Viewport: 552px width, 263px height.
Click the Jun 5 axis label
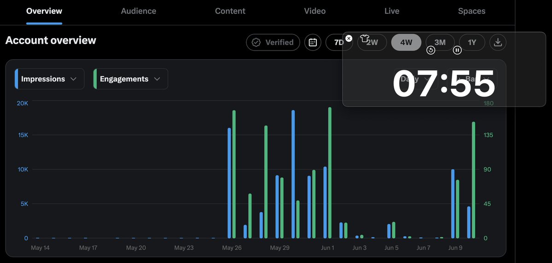pos(391,248)
